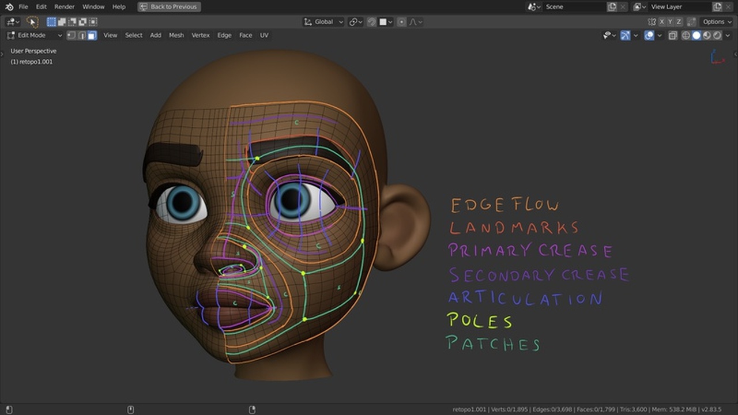Enable X axis mirror editing
738x415 pixels.
pos(662,22)
